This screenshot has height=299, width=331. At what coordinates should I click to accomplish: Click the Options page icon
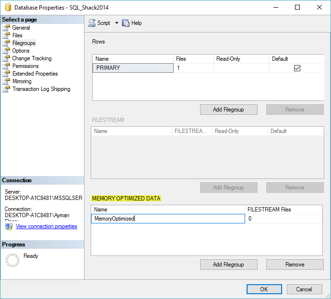coord(6,51)
